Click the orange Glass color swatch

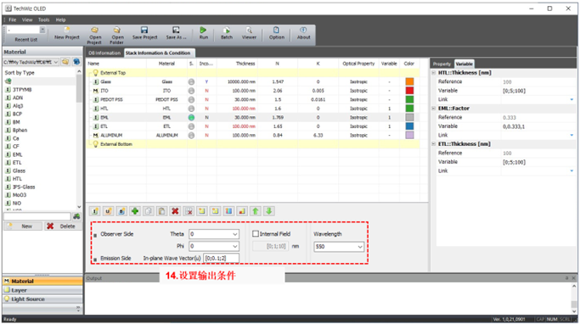[x=409, y=81]
